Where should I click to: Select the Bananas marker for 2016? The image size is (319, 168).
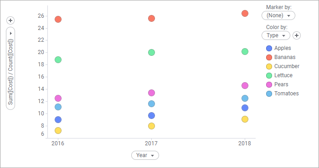[58, 20]
